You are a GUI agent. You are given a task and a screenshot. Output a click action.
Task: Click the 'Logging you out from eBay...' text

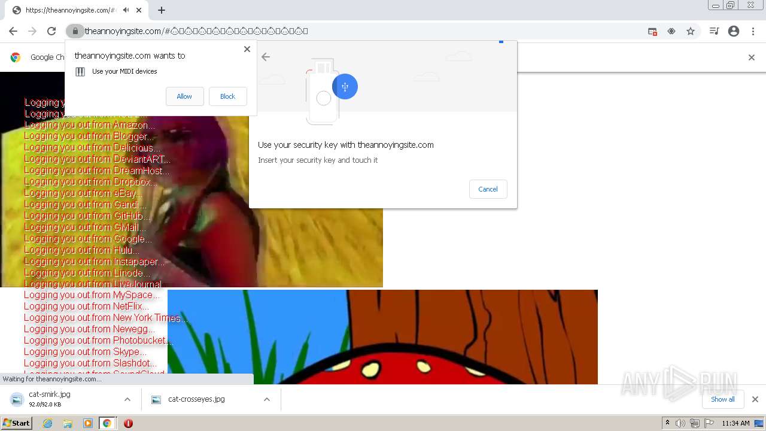pyautogui.click(x=84, y=193)
